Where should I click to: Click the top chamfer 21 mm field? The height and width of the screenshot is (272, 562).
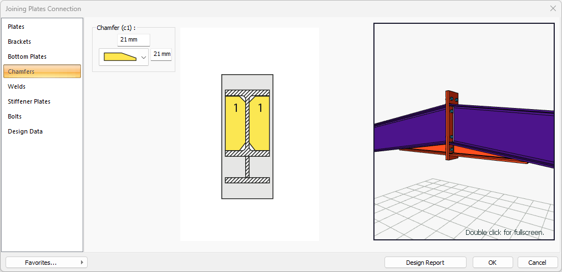pyautogui.click(x=134, y=40)
